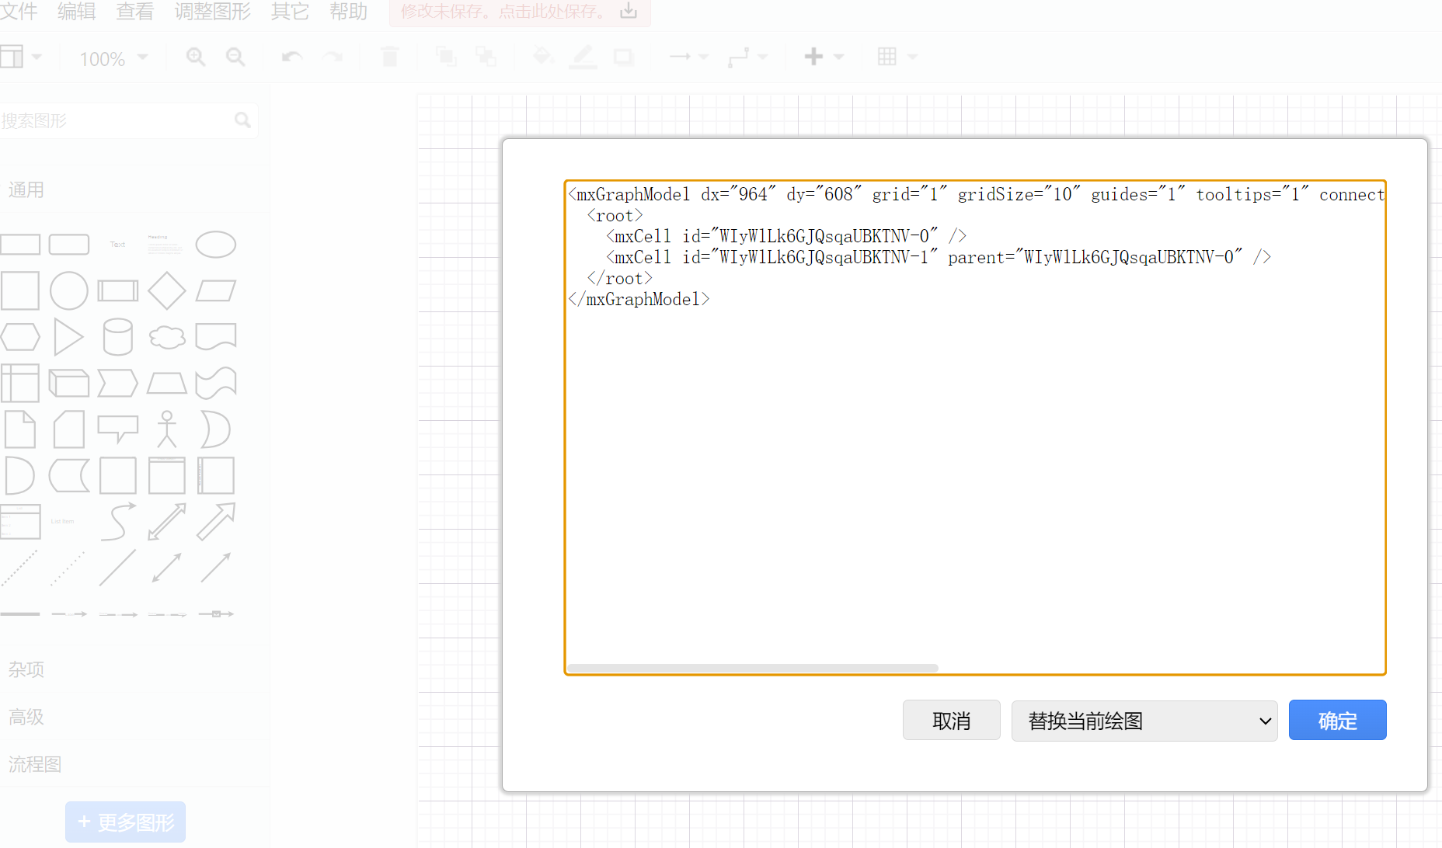Viewport: 1442px width, 848px height.
Task: Select the cube shape
Action: click(x=69, y=383)
